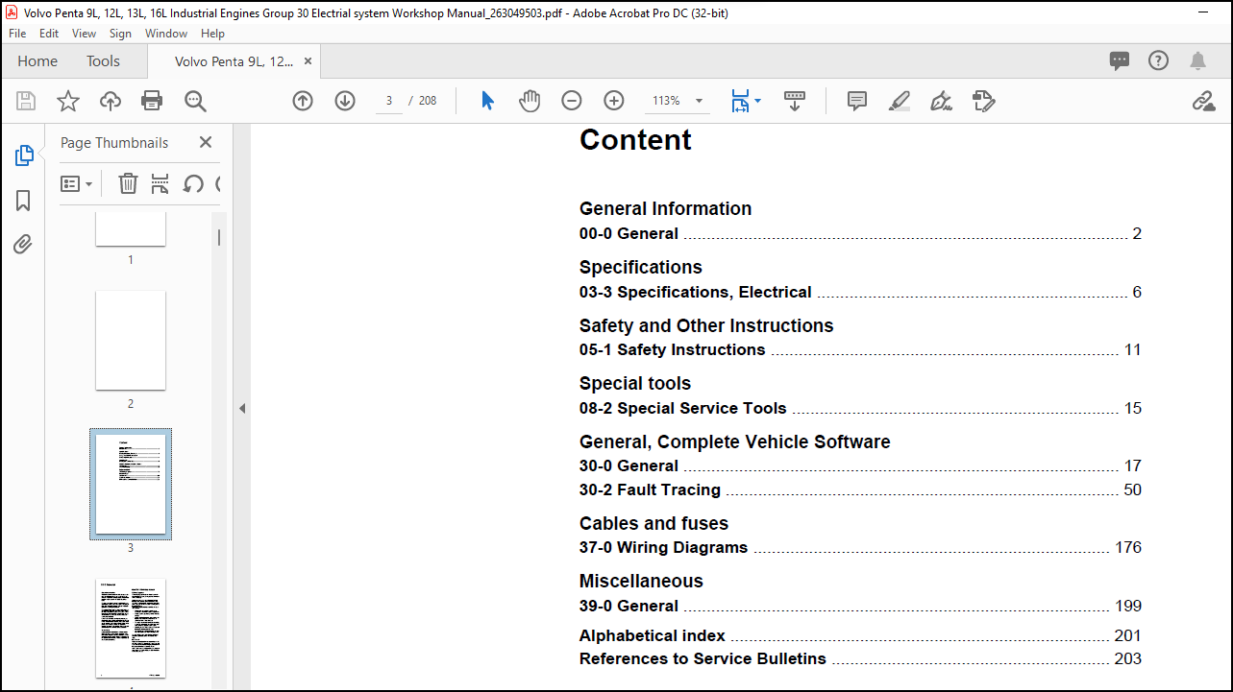
Task: Click the fit page width icon
Action: click(x=739, y=101)
